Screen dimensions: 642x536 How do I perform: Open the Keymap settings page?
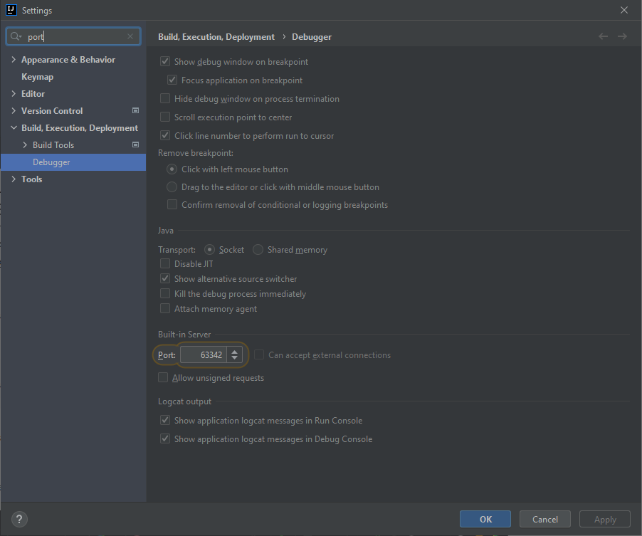[x=37, y=77]
